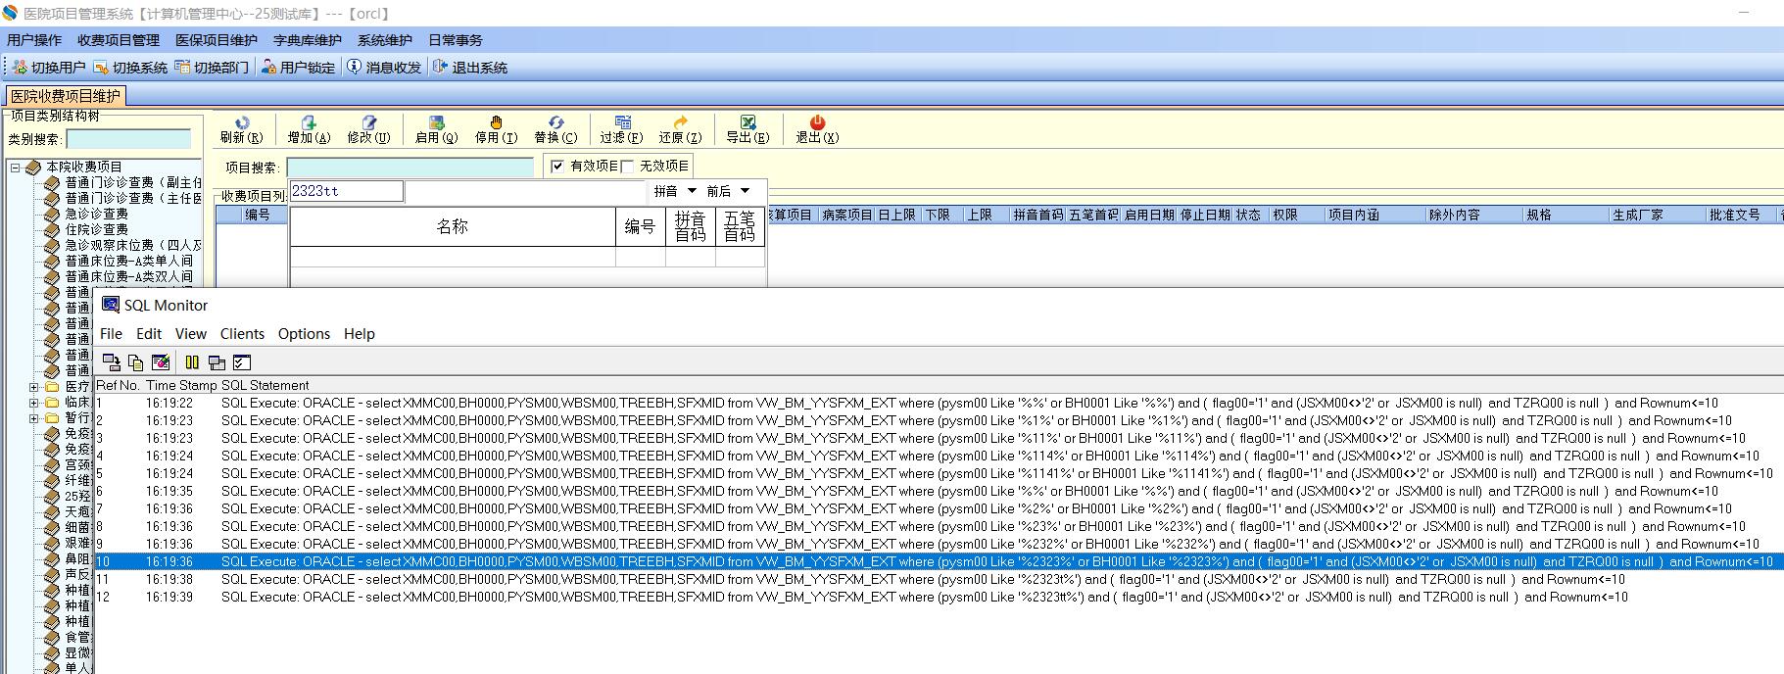Image resolution: width=1784 pixels, height=674 pixels.
Task: Click the 还原(Z) restore arrow icon
Action: pyautogui.click(x=680, y=122)
